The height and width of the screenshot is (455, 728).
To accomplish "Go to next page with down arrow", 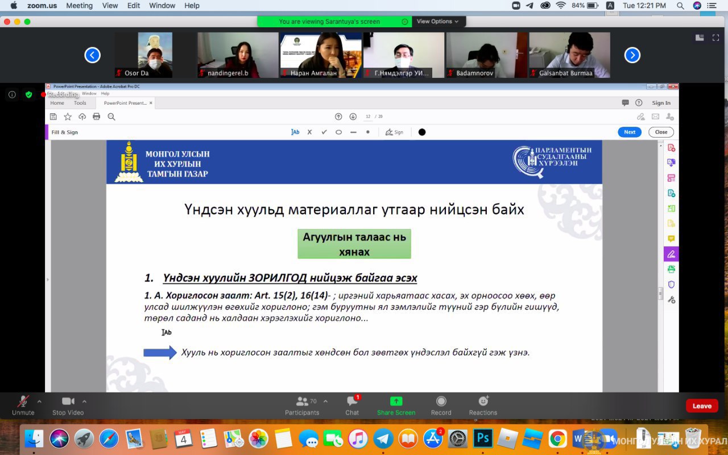I will click(x=353, y=117).
